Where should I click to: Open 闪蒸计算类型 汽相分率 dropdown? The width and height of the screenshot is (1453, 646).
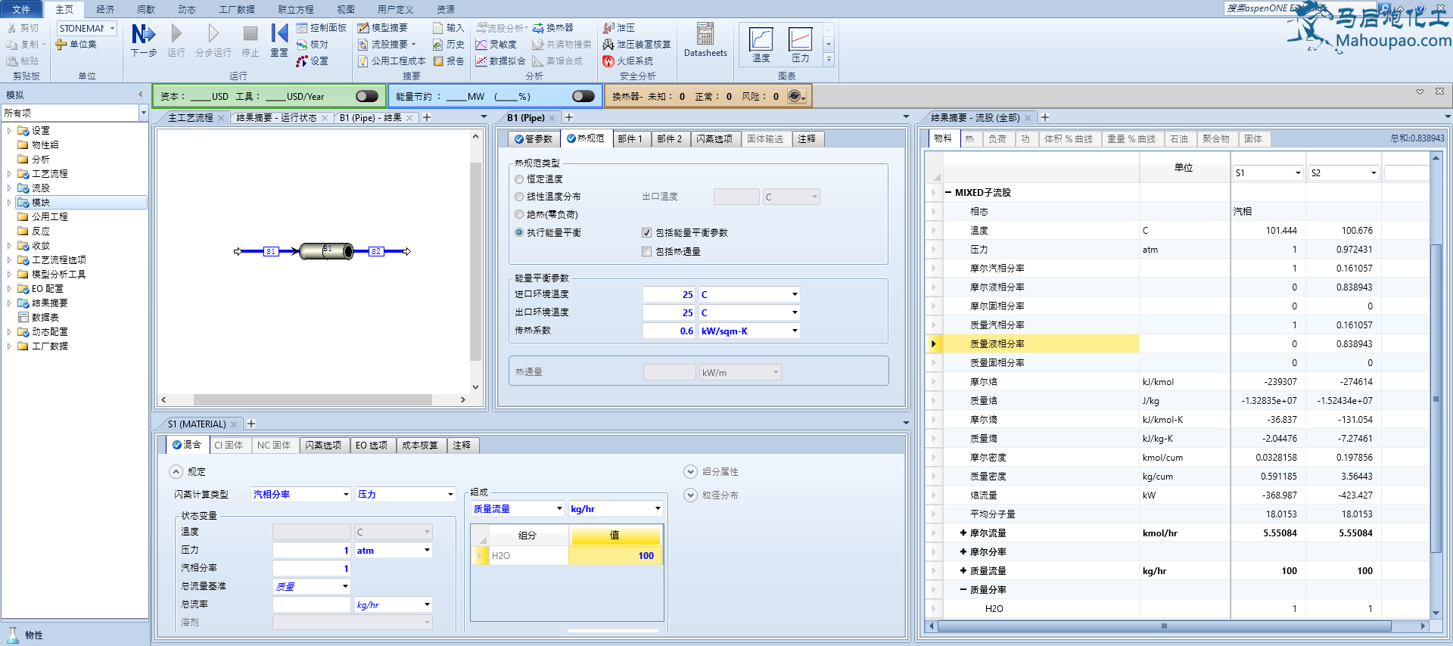346,495
